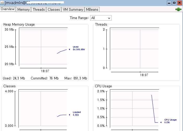Go to the VM Summary tab
The width and height of the screenshot is (183, 131).
(x=73, y=9)
